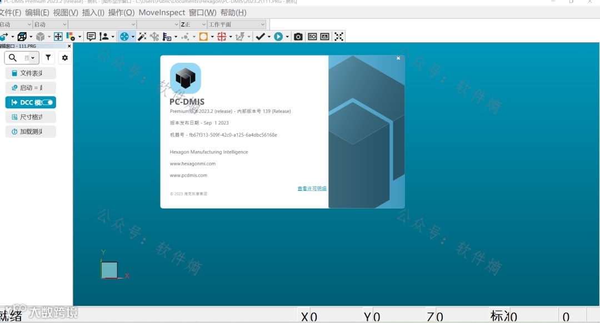600x323 pixels.
Task: Click the machine ID text line
Action: (223, 135)
